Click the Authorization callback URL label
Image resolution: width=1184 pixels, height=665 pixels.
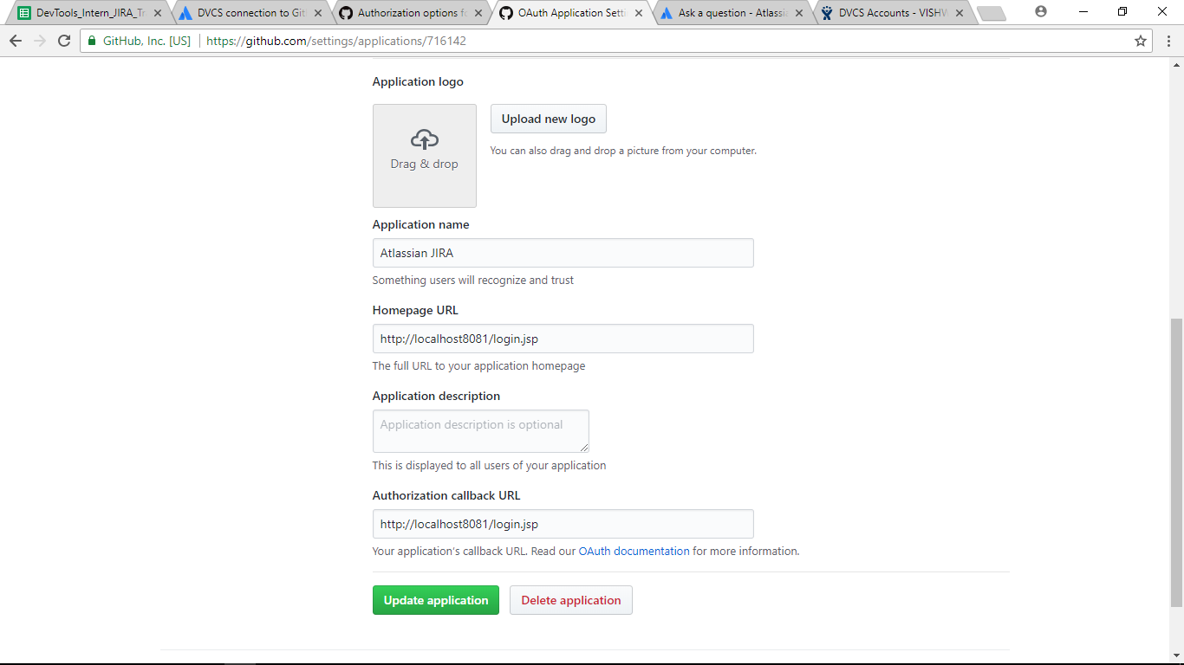tap(446, 495)
